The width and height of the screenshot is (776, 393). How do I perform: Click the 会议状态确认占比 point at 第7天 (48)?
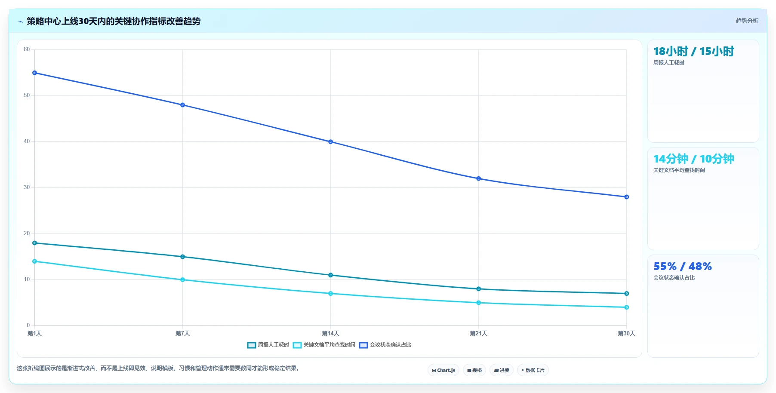183,105
